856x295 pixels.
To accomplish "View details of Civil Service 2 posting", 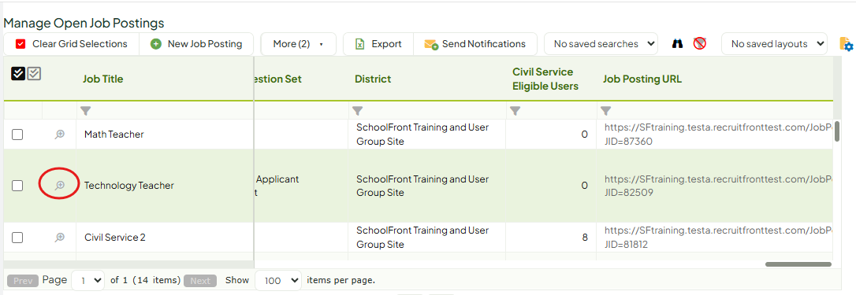I will coord(59,238).
